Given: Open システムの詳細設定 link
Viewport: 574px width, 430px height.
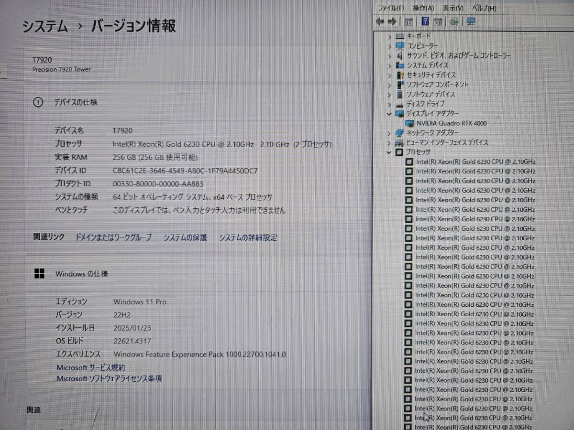Looking at the screenshot, I should 248,237.
